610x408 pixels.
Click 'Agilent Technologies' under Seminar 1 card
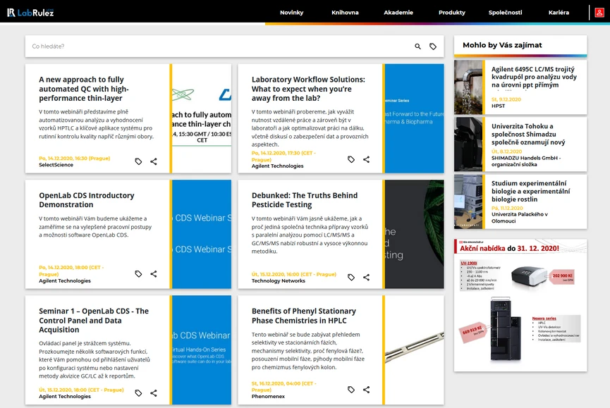coord(65,396)
